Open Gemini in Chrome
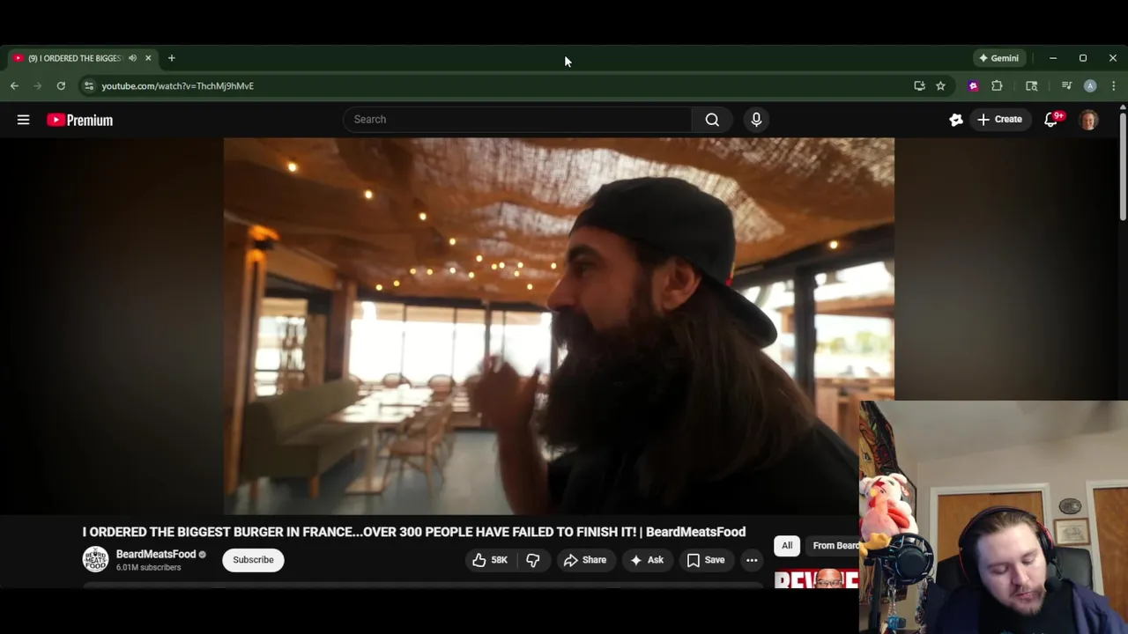Screen dimensions: 1128x634 pos(998,58)
